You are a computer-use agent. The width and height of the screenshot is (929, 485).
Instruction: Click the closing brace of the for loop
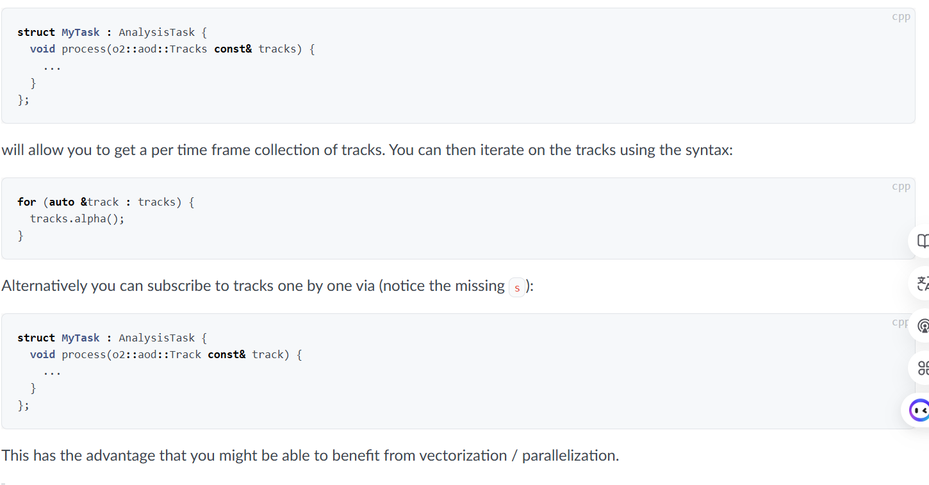(x=21, y=235)
